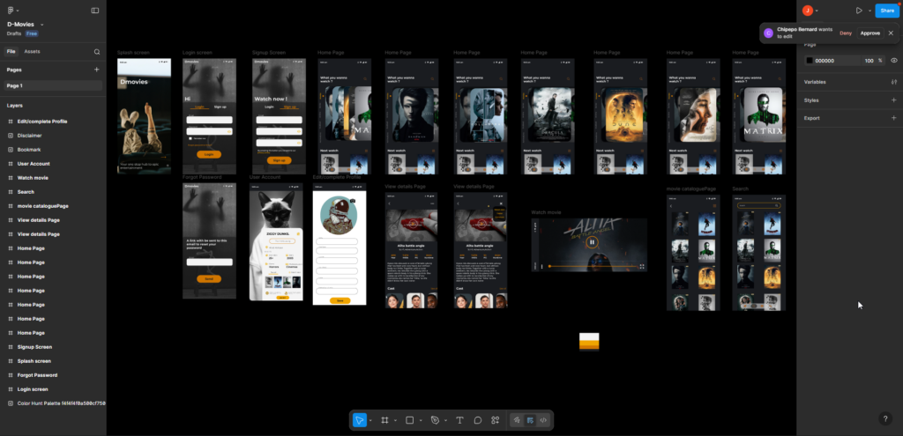Dismiss the edit request notification

pyautogui.click(x=891, y=33)
